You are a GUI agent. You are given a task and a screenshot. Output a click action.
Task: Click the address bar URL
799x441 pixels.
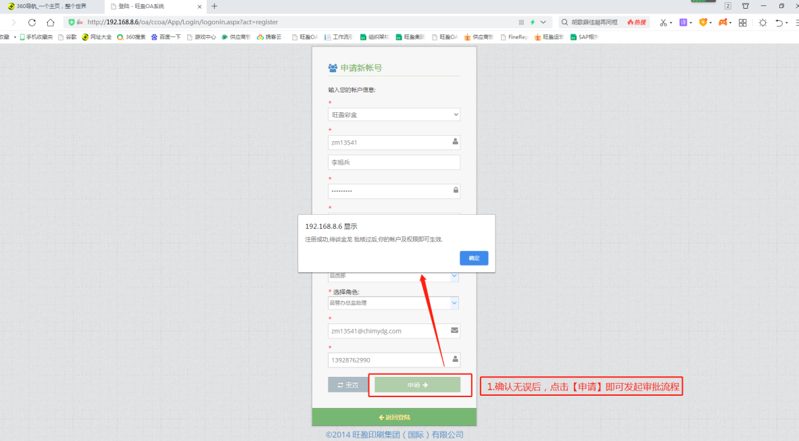[x=183, y=22]
